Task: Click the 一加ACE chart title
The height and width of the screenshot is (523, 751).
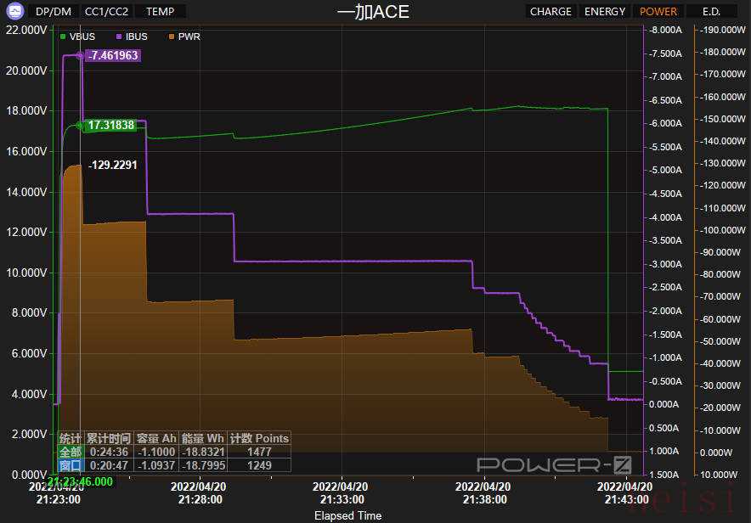Action: pyautogui.click(x=373, y=12)
